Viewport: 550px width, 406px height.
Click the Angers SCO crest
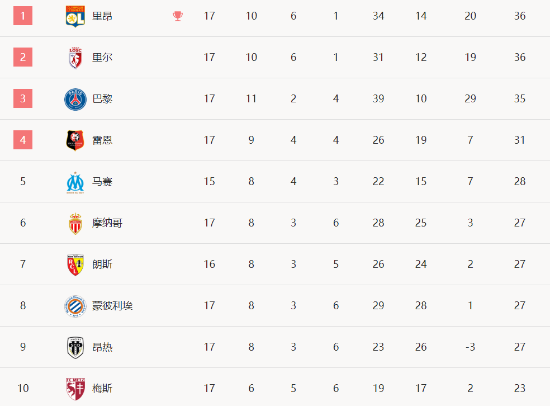click(x=75, y=348)
